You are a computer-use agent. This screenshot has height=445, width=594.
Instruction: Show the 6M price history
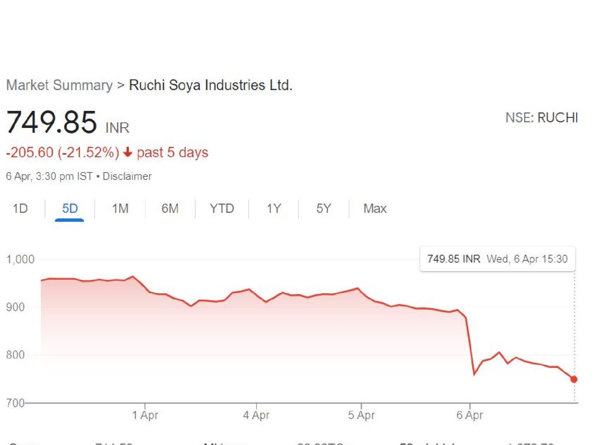(170, 209)
